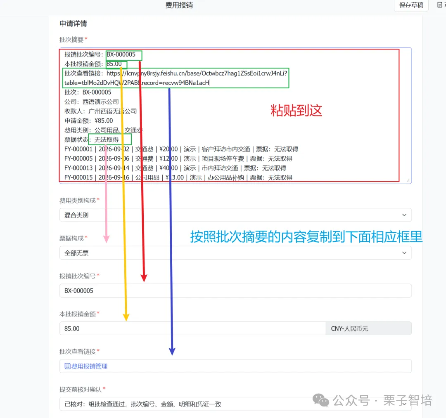Click the 票据构成 field label
The height and width of the screenshot is (418, 446).
(x=71, y=238)
